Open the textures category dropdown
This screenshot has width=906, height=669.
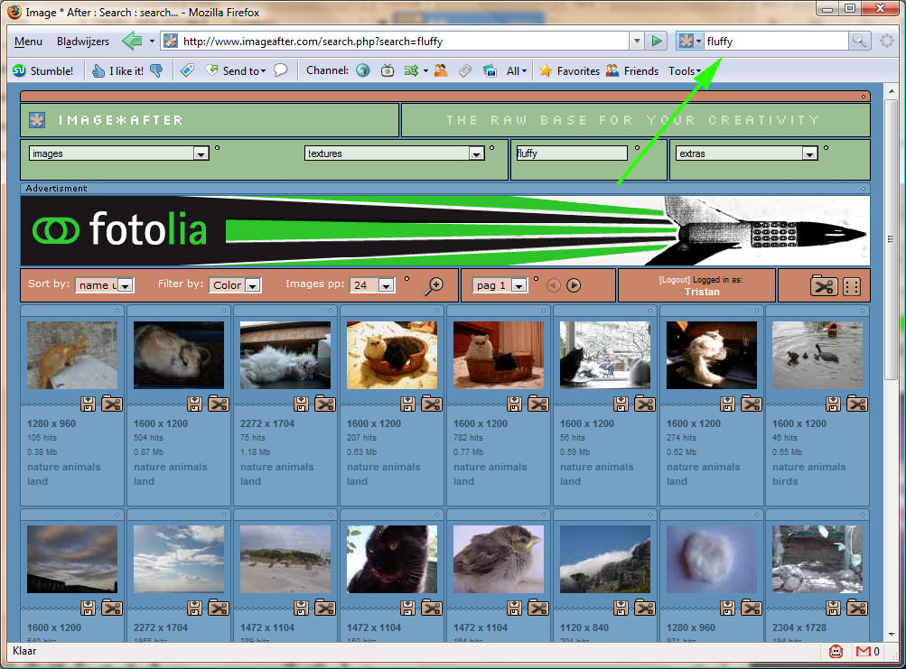click(394, 153)
